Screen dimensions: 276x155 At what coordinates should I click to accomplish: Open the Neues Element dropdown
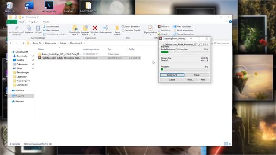point(131,27)
